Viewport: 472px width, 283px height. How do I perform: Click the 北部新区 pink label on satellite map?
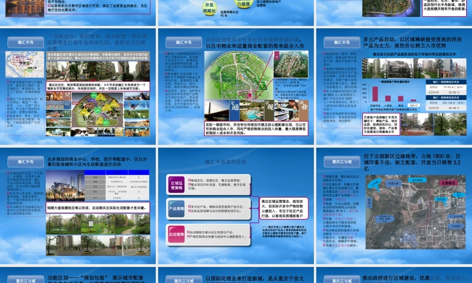[448, 183]
